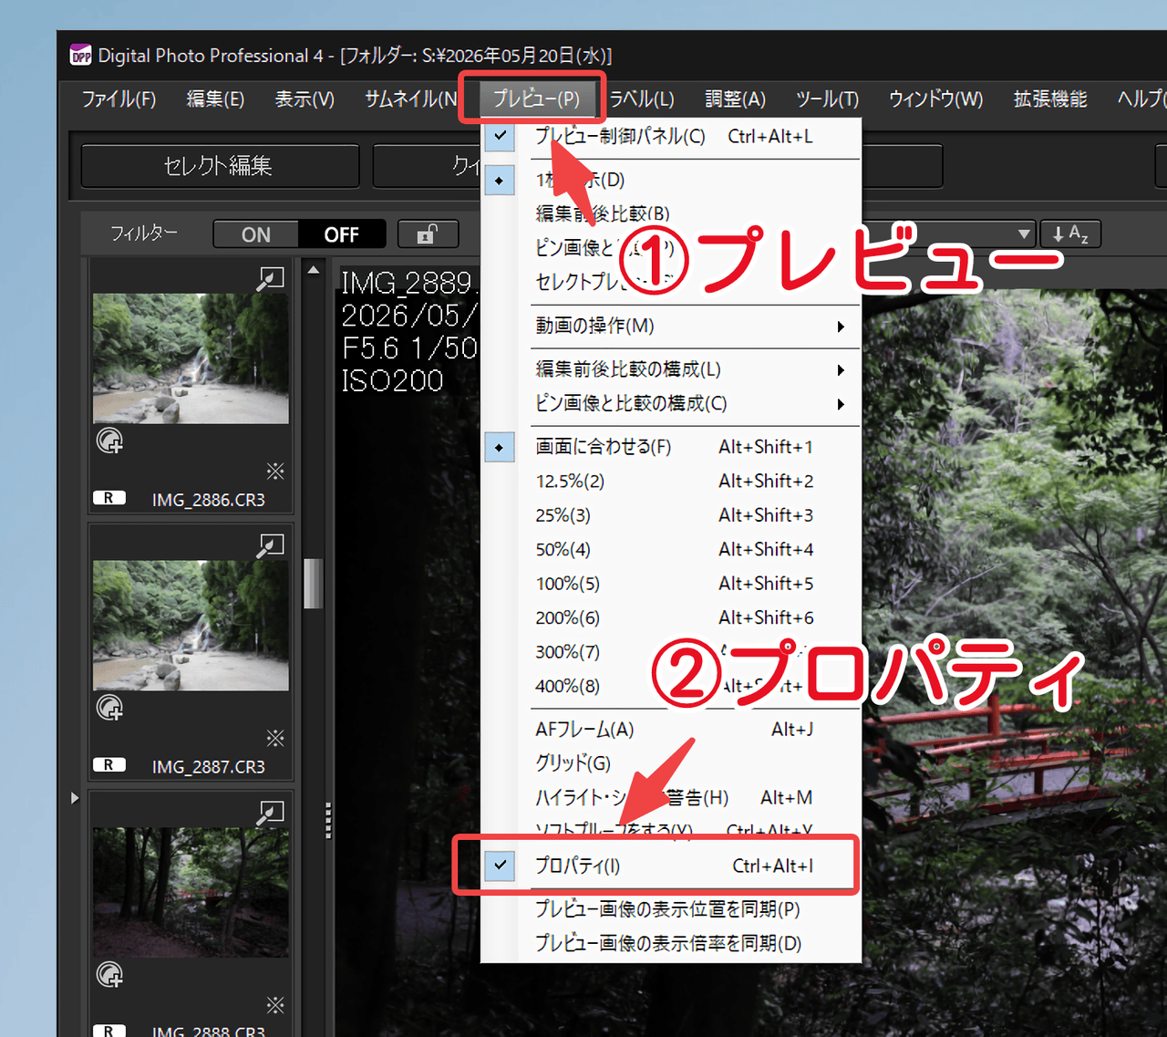
Task: Click the sort A-Z arrow icon
Action: pyautogui.click(x=1070, y=234)
